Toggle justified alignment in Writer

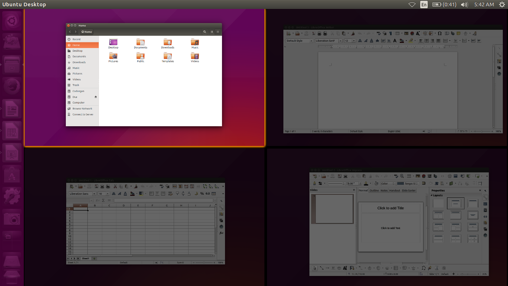pos(439,41)
